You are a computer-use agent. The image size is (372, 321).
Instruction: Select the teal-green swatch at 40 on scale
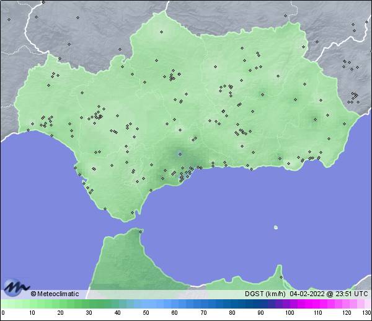[118, 304]
